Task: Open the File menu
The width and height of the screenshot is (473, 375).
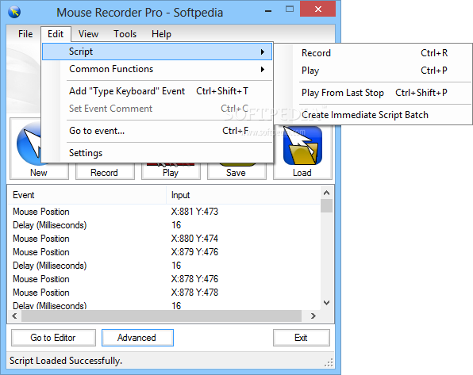Action: click(x=25, y=34)
